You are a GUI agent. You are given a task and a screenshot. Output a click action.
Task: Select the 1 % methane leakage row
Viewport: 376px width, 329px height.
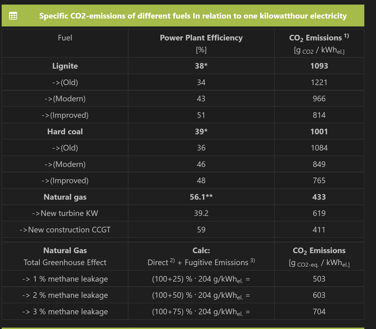[65, 279]
